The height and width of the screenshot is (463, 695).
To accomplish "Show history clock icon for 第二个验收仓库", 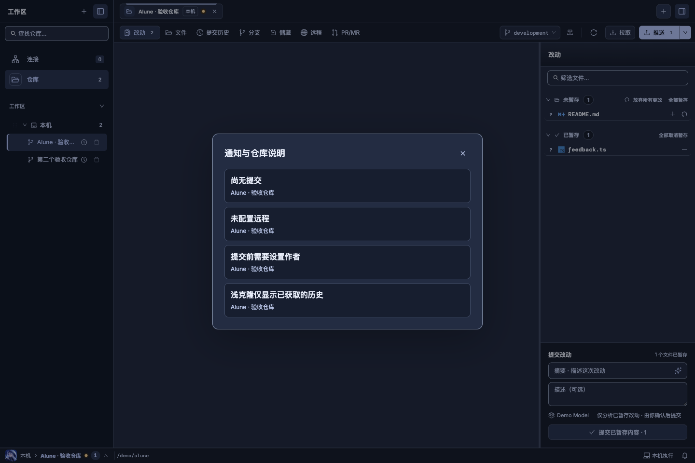I will click(x=84, y=160).
